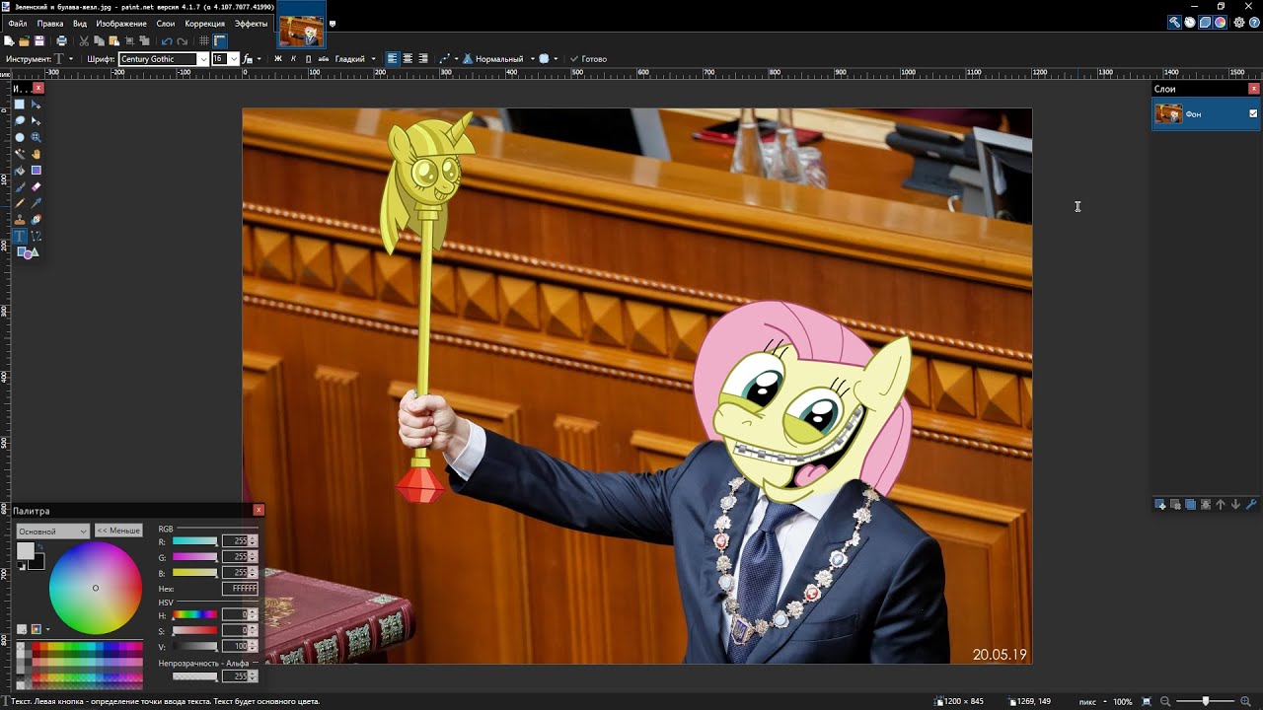Toggle strikethrough text formatting
This screenshot has height=710, width=1263.
coord(324,59)
